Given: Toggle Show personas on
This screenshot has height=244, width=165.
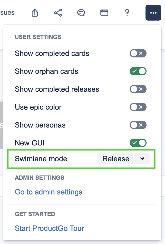Looking at the screenshot, I should pos(138,125).
